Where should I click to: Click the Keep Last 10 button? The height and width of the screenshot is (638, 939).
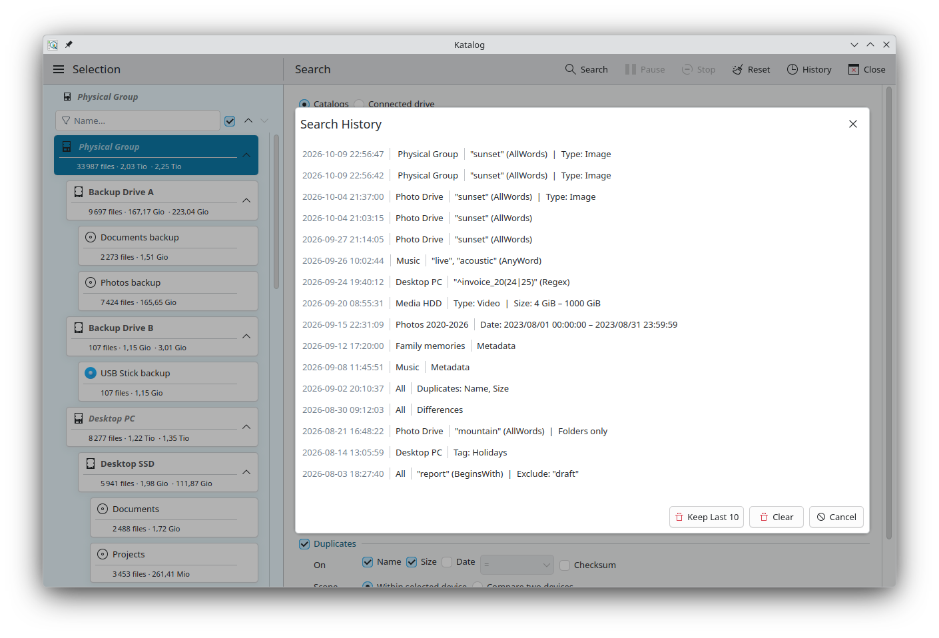707,517
